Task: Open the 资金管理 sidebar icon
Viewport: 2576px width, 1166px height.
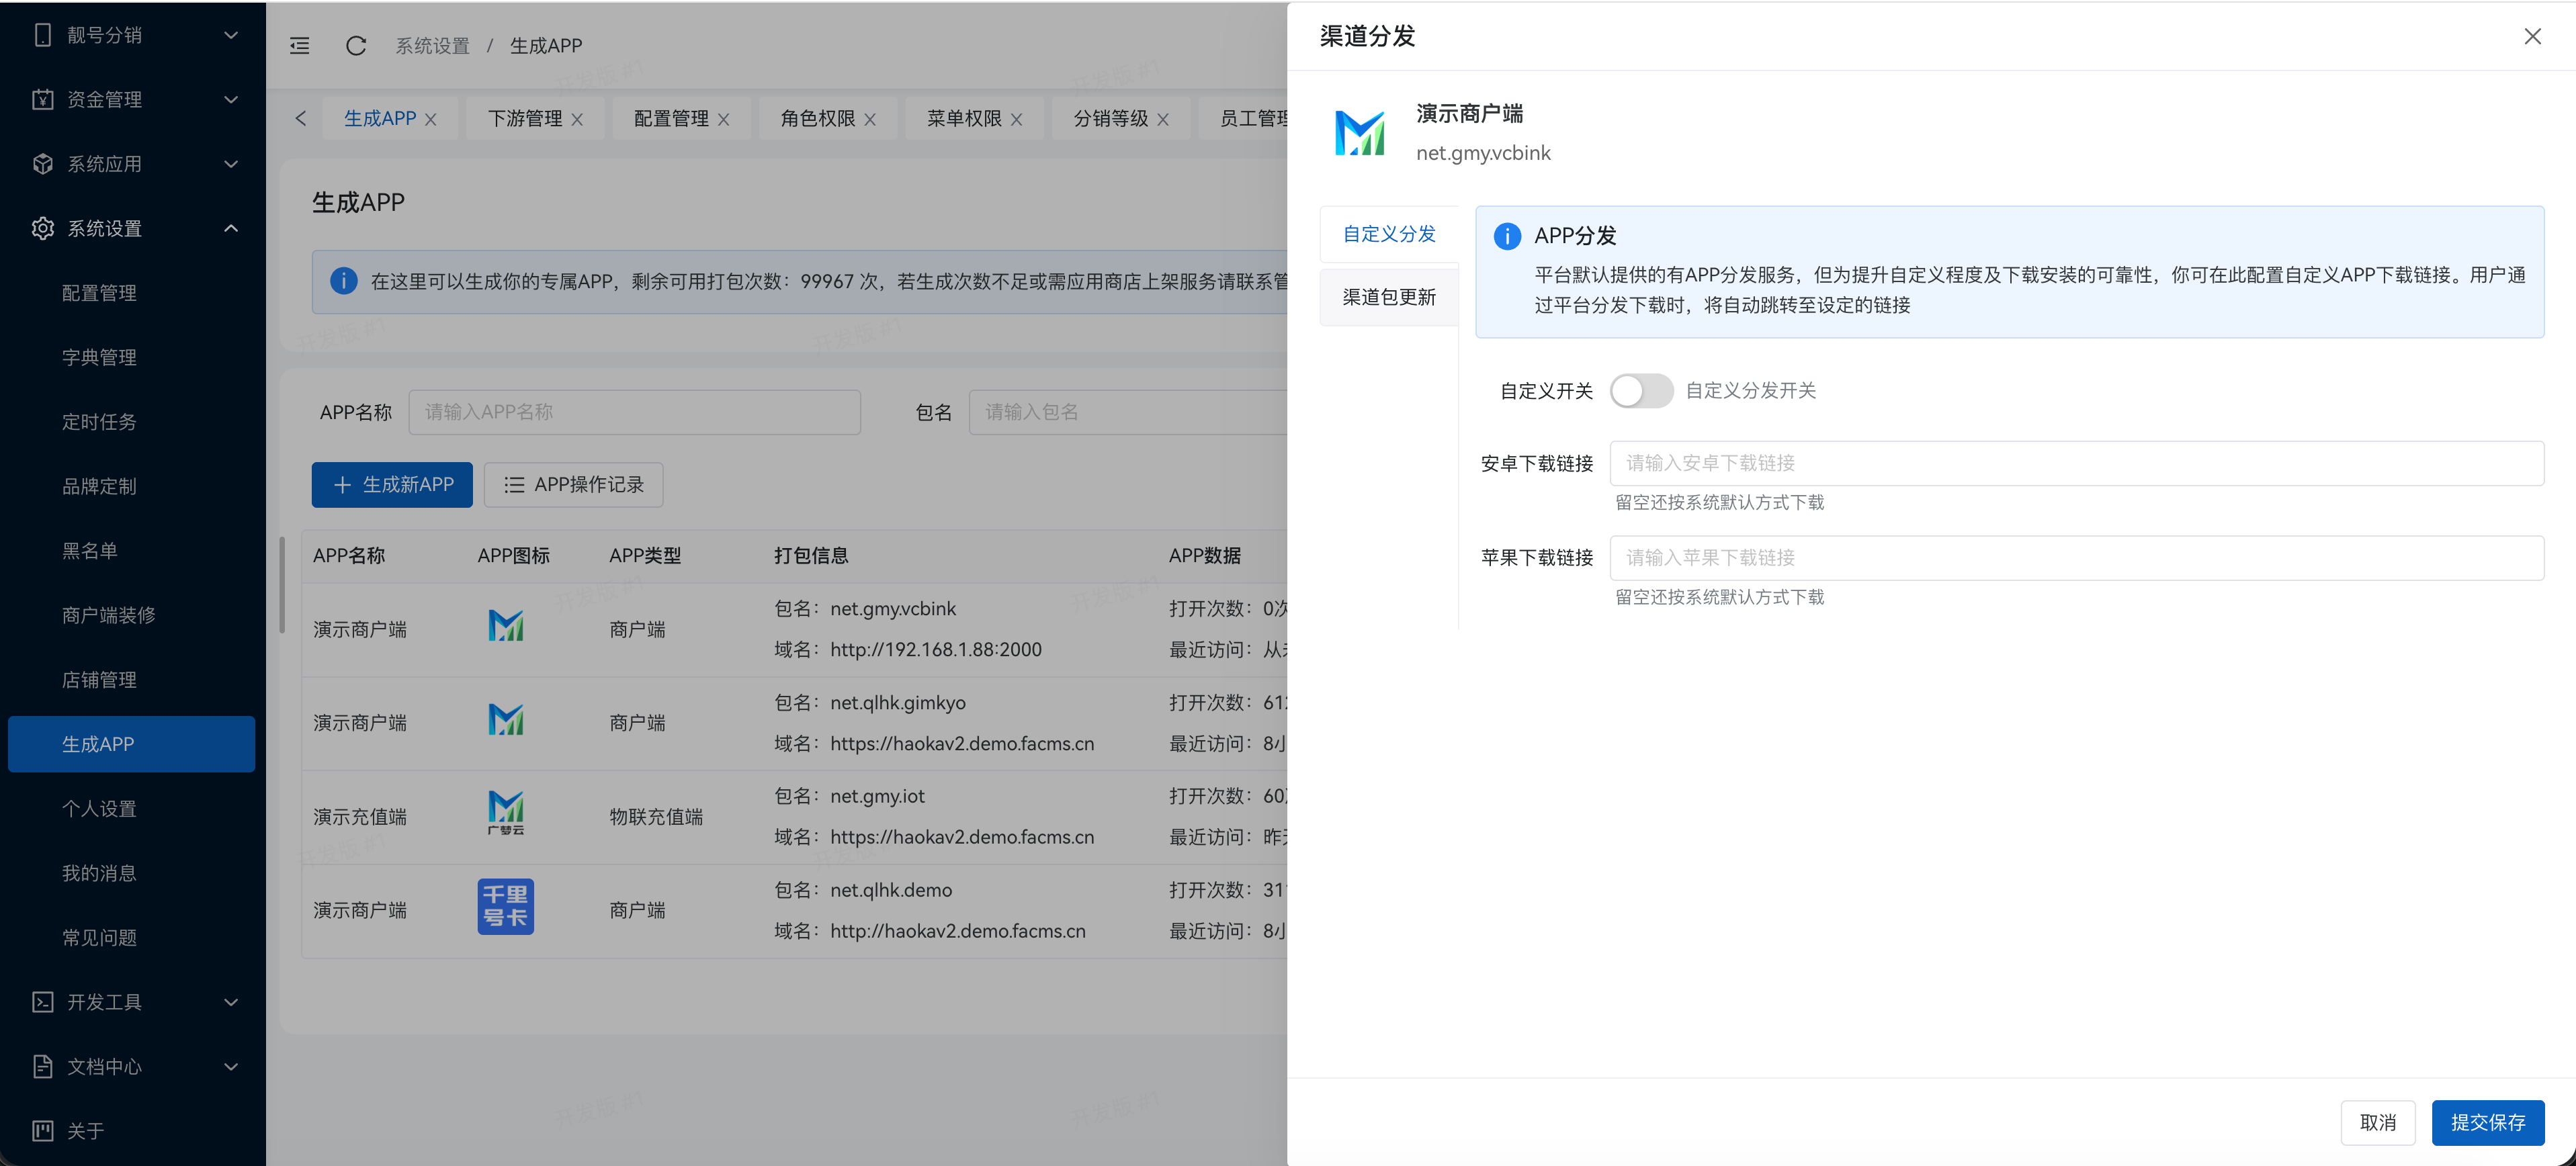Action: [x=42, y=99]
